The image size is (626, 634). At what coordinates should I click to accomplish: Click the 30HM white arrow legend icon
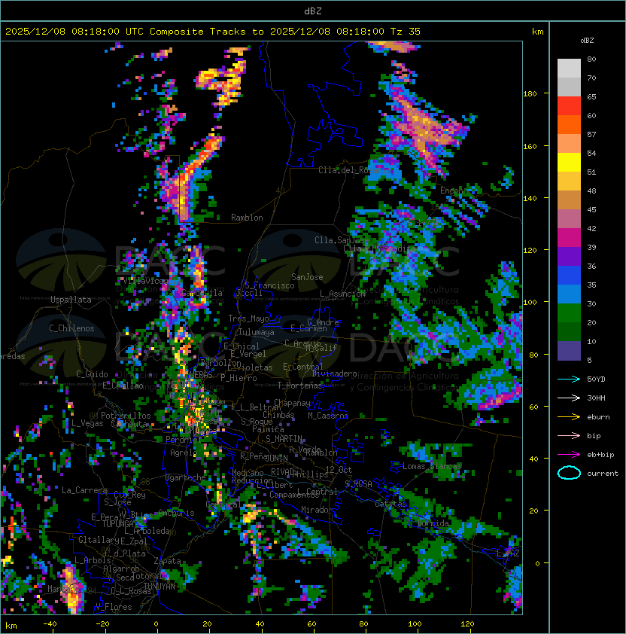(569, 398)
